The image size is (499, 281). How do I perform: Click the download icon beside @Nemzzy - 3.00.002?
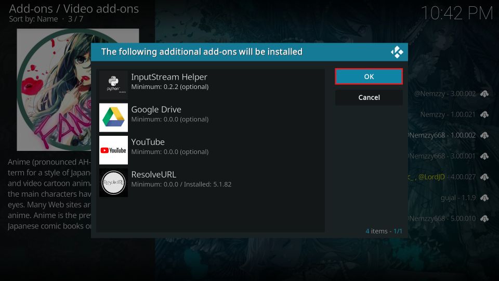484,94
